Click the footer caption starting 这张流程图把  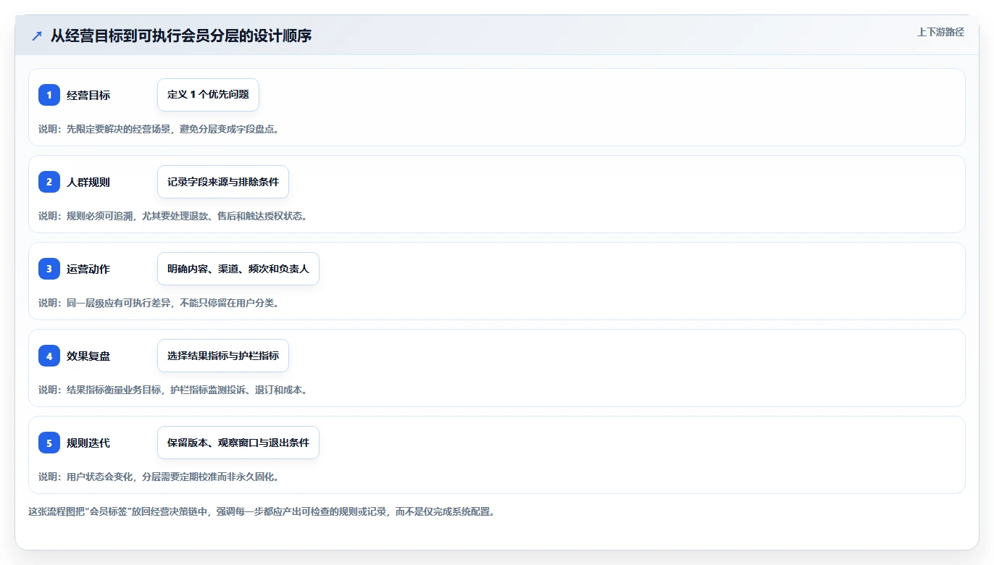tap(261, 511)
